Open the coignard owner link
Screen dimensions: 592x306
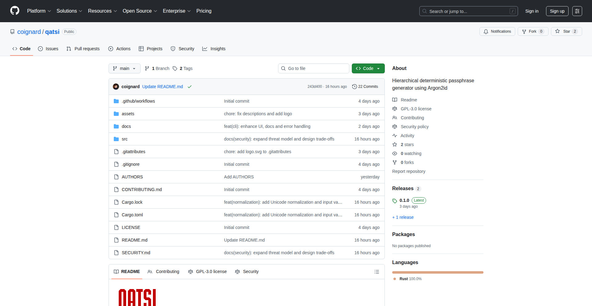[29, 32]
